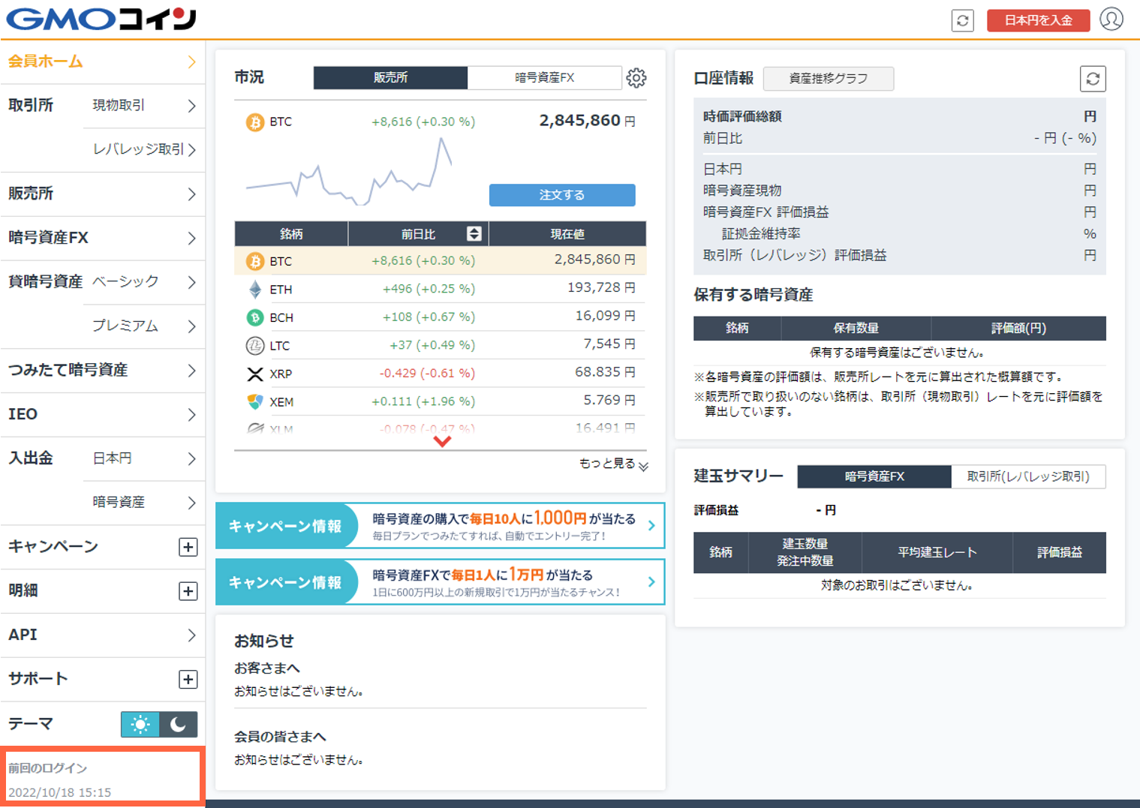1140x808 pixels.
Task: Click the 現在値 column header
Action: click(567, 234)
